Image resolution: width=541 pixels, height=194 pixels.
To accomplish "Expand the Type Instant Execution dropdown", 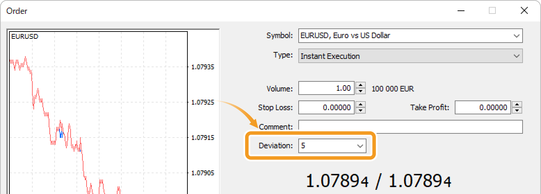I will [515, 56].
